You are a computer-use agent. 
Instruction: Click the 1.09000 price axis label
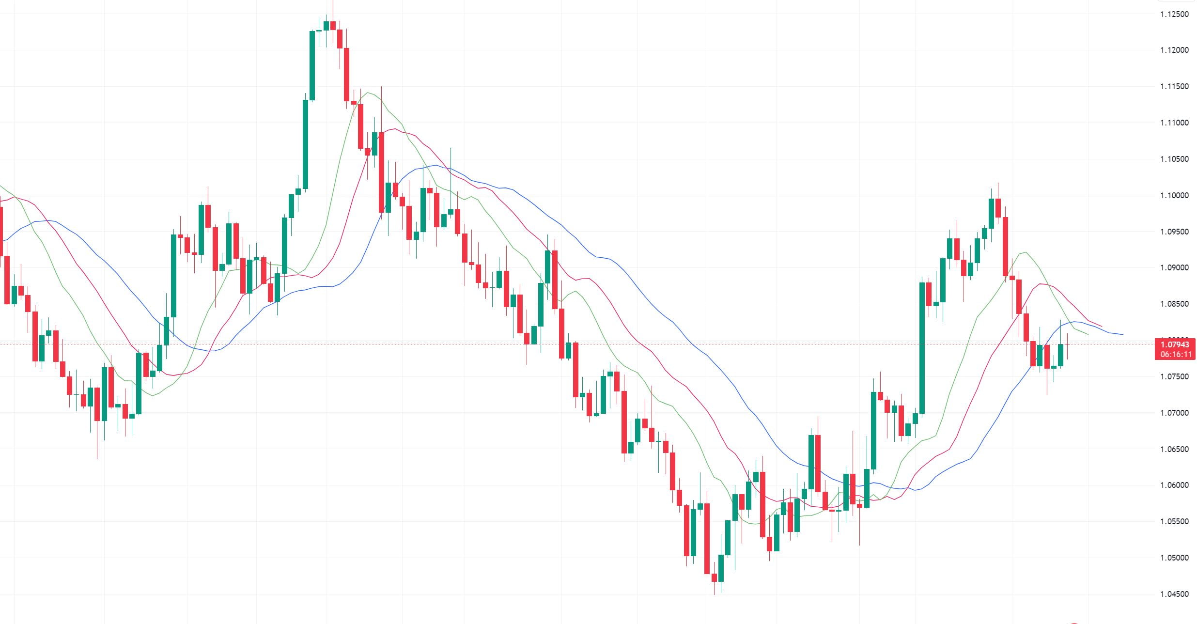[x=1174, y=268]
